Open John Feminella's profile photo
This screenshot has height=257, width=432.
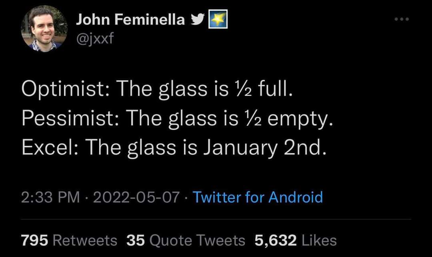tap(44, 29)
